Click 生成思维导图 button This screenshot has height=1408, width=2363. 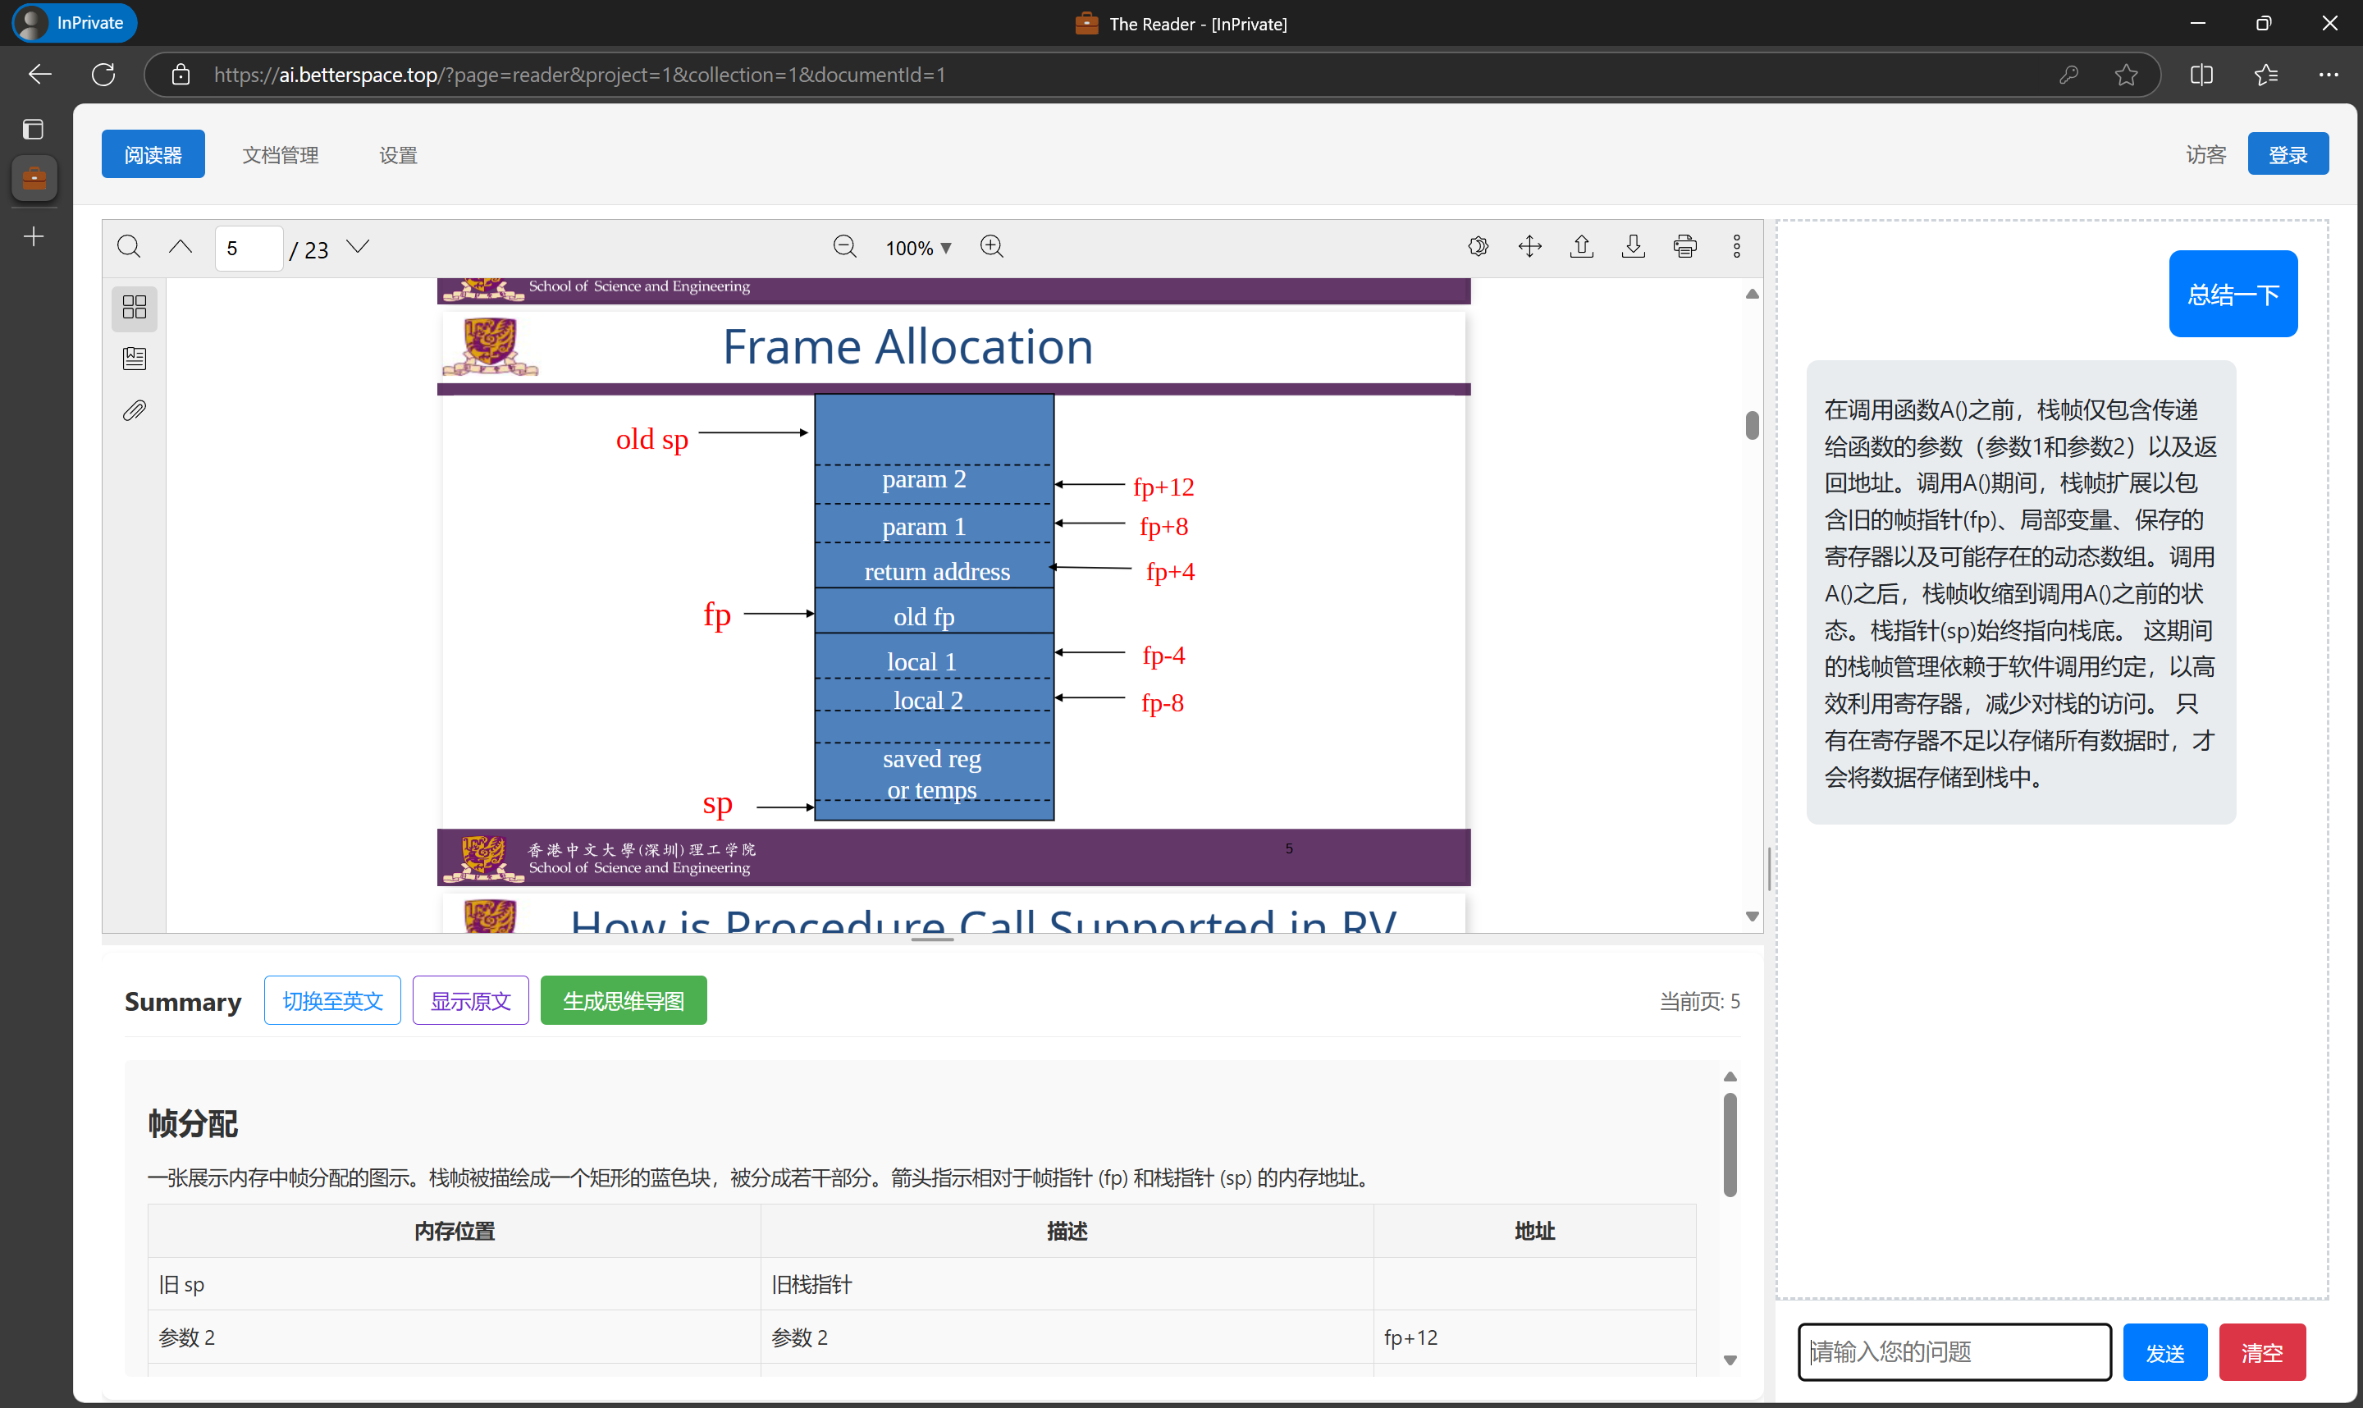624,1001
